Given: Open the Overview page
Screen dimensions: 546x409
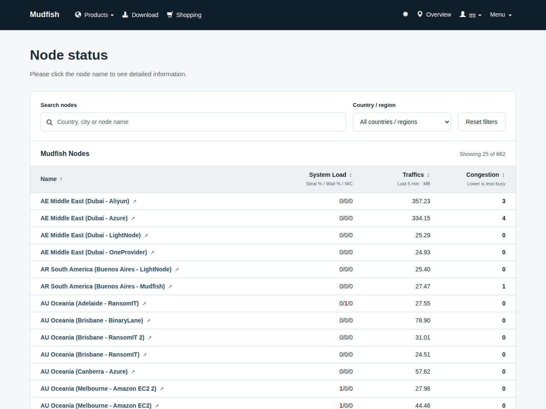Looking at the screenshot, I should pos(434,15).
